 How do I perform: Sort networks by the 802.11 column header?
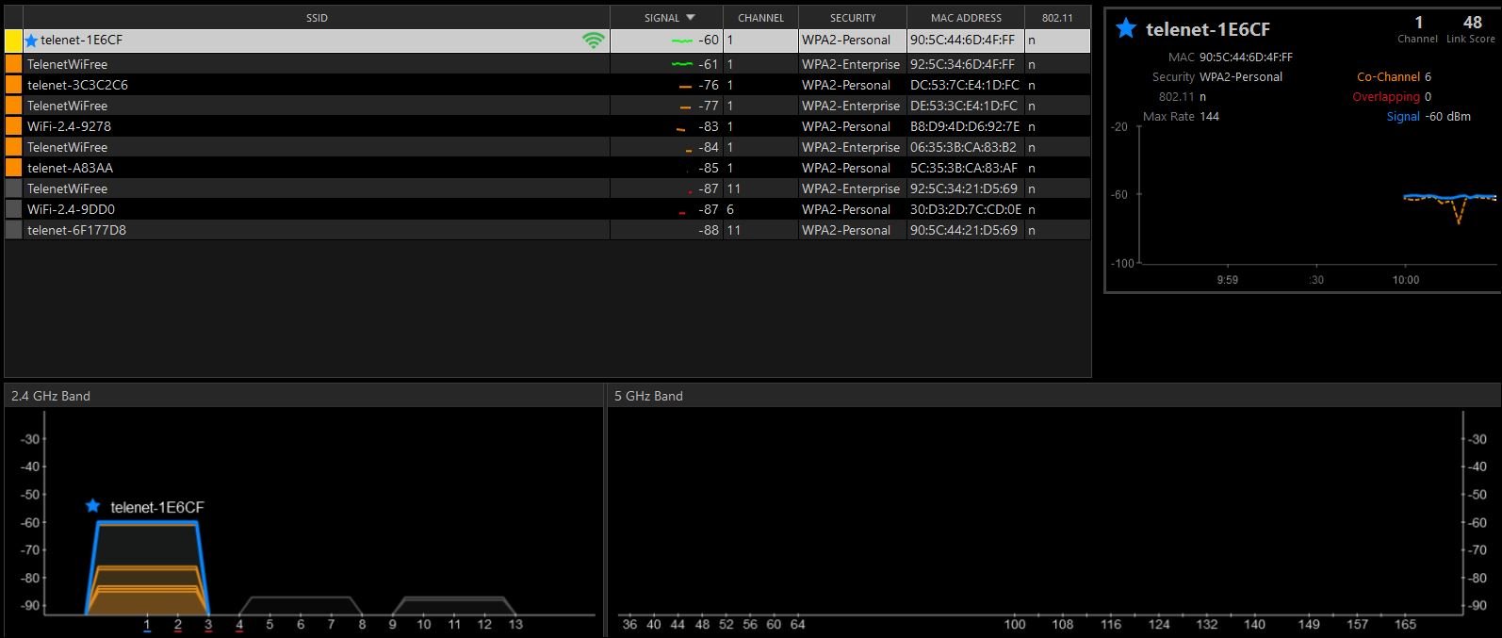tap(1057, 18)
